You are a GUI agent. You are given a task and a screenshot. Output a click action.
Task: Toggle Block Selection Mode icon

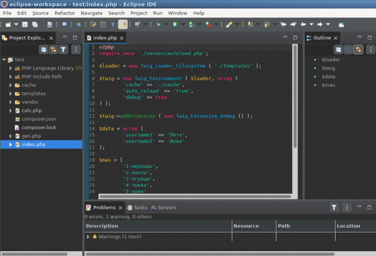pyautogui.click(x=103, y=25)
